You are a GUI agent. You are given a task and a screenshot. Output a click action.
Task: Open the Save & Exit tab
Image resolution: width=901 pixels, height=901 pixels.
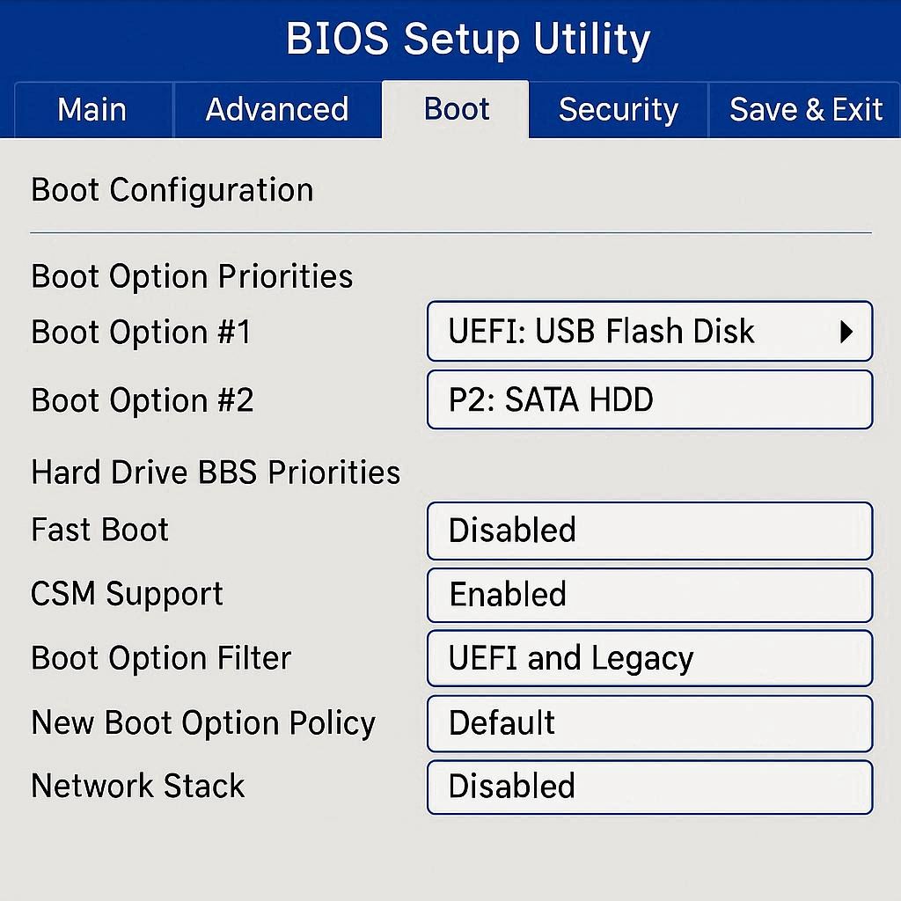pyautogui.click(x=805, y=110)
